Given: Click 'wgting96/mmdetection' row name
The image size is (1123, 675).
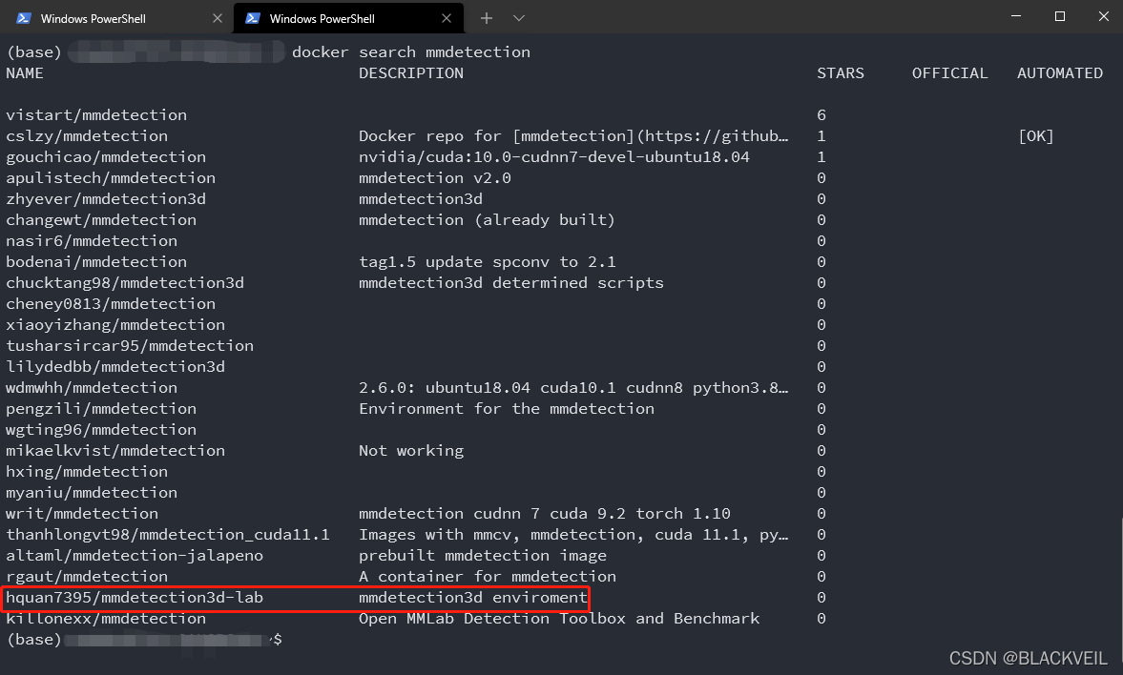Looking at the screenshot, I should tap(101, 429).
